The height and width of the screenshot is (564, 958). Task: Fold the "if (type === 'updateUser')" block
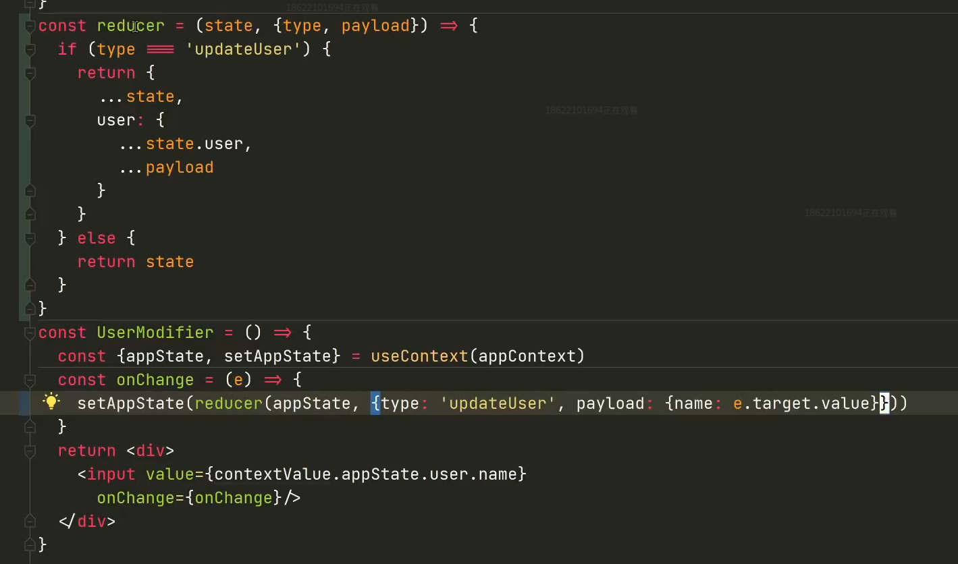(30, 50)
